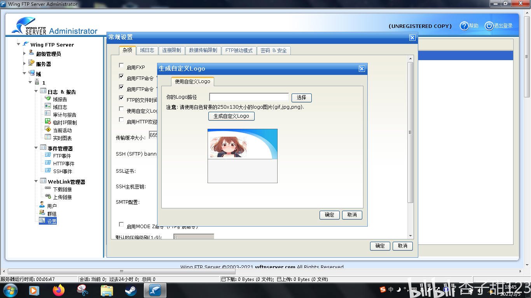Viewport: 531px width, 298px height.
Task: Click the 生成自定义Logo button
Action: click(x=231, y=116)
